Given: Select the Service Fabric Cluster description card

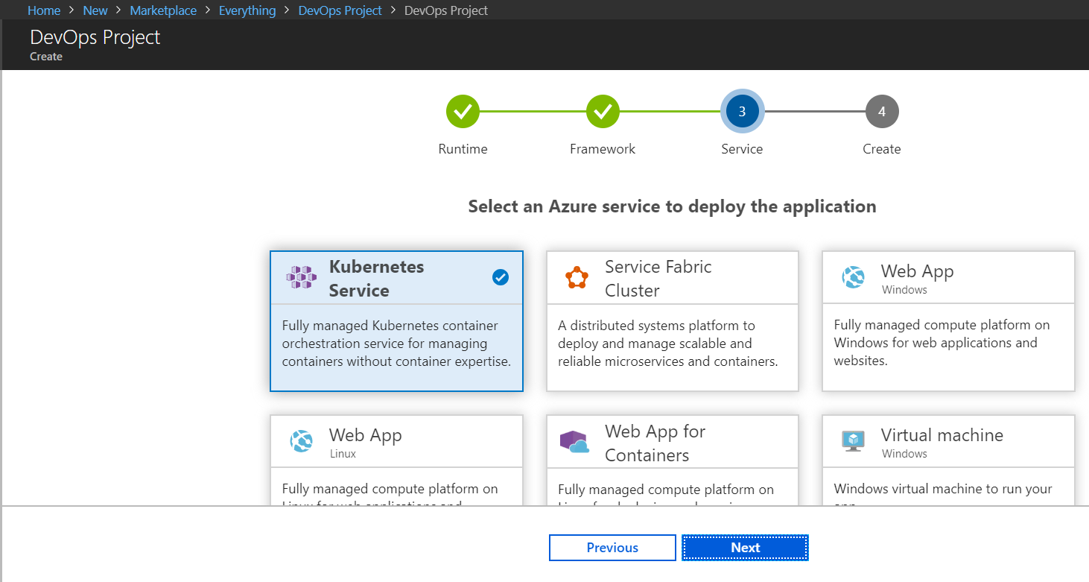Looking at the screenshot, I should [x=672, y=344].
